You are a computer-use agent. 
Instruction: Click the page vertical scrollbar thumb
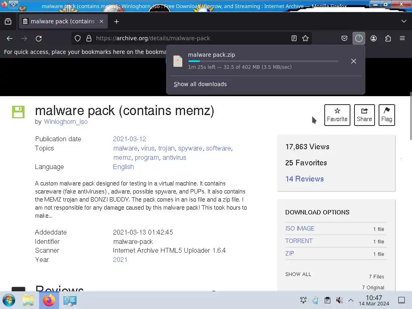coord(411,116)
